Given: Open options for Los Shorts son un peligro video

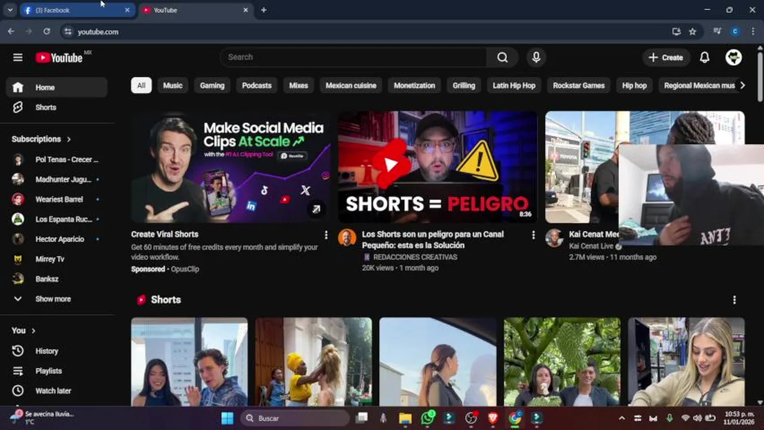Looking at the screenshot, I should point(533,235).
